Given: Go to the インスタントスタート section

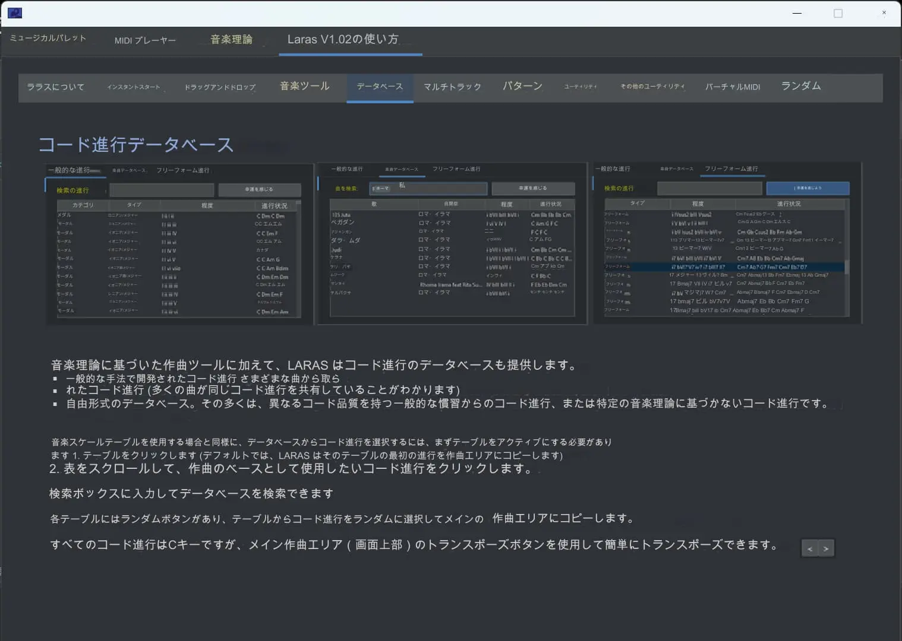Looking at the screenshot, I should pyautogui.click(x=134, y=87).
